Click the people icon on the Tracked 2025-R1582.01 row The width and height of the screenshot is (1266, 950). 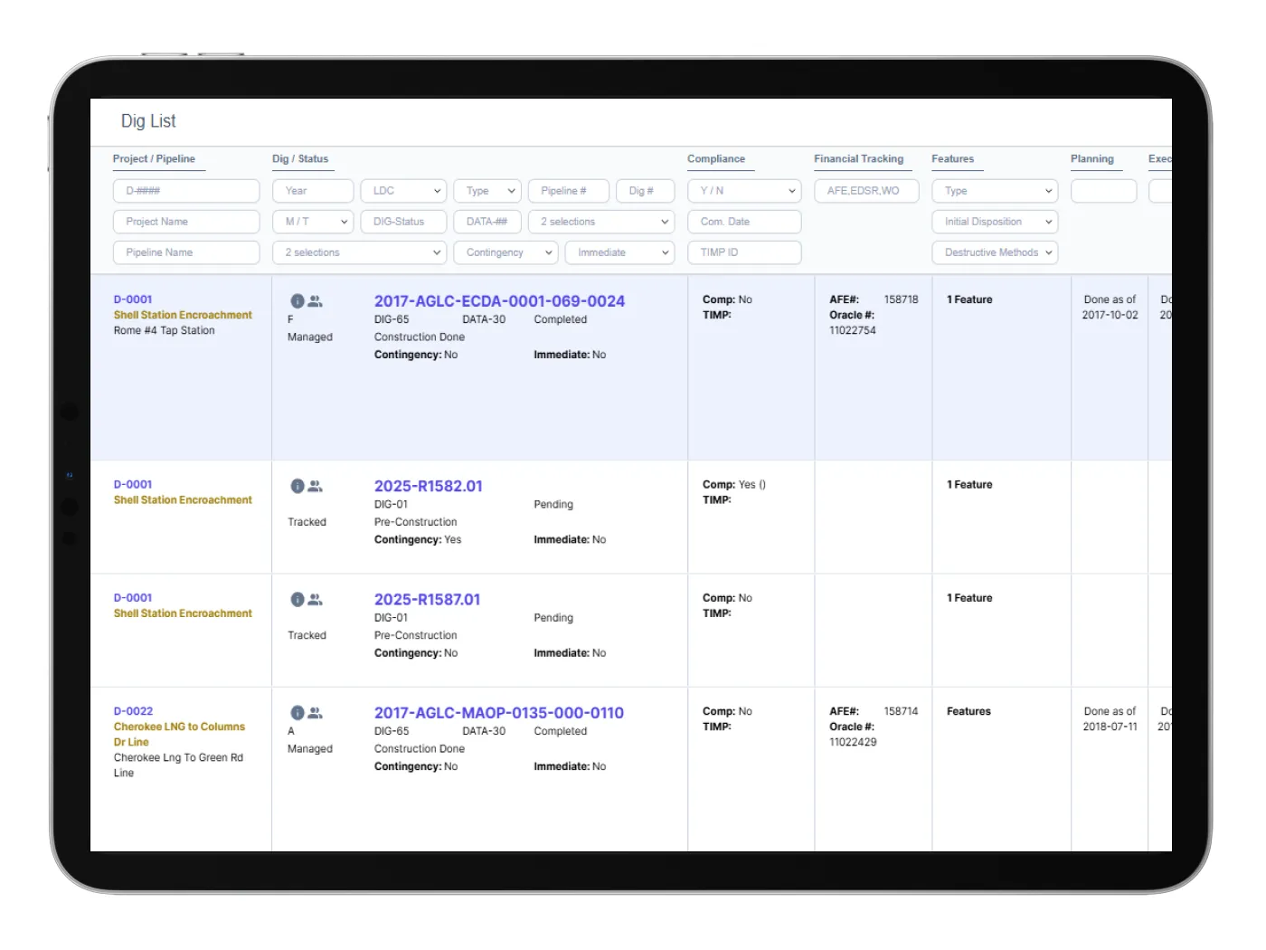[315, 486]
